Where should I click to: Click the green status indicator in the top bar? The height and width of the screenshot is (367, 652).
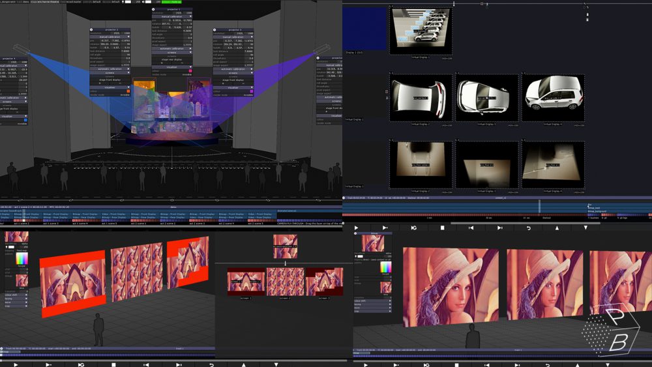point(171,2)
